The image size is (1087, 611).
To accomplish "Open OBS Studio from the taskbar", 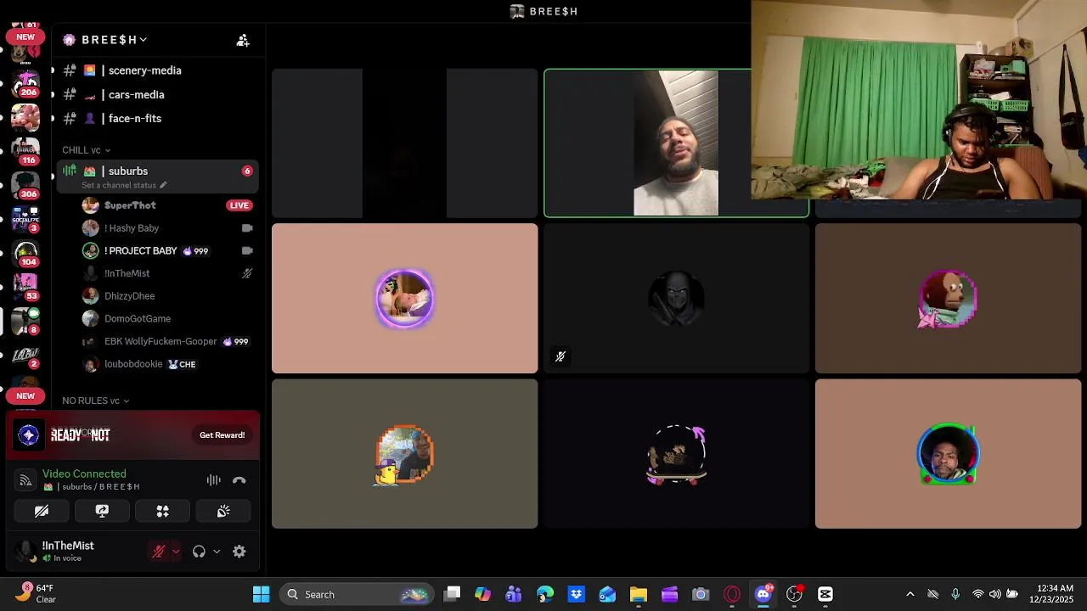I will pyautogui.click(x=794, y=595).
